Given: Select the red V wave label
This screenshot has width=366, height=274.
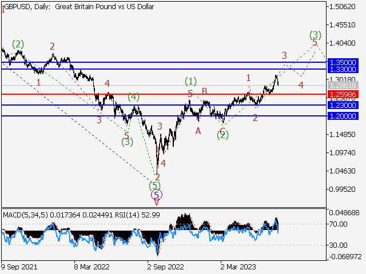Looking at the screenshot, I should 157,203.
